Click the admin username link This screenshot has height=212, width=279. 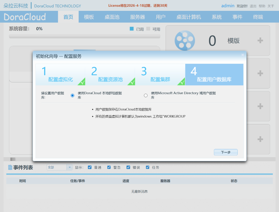[228, 6]
